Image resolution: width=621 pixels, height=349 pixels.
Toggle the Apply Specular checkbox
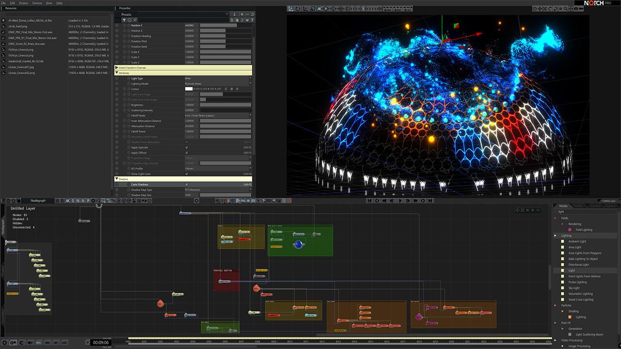(187, 147)
